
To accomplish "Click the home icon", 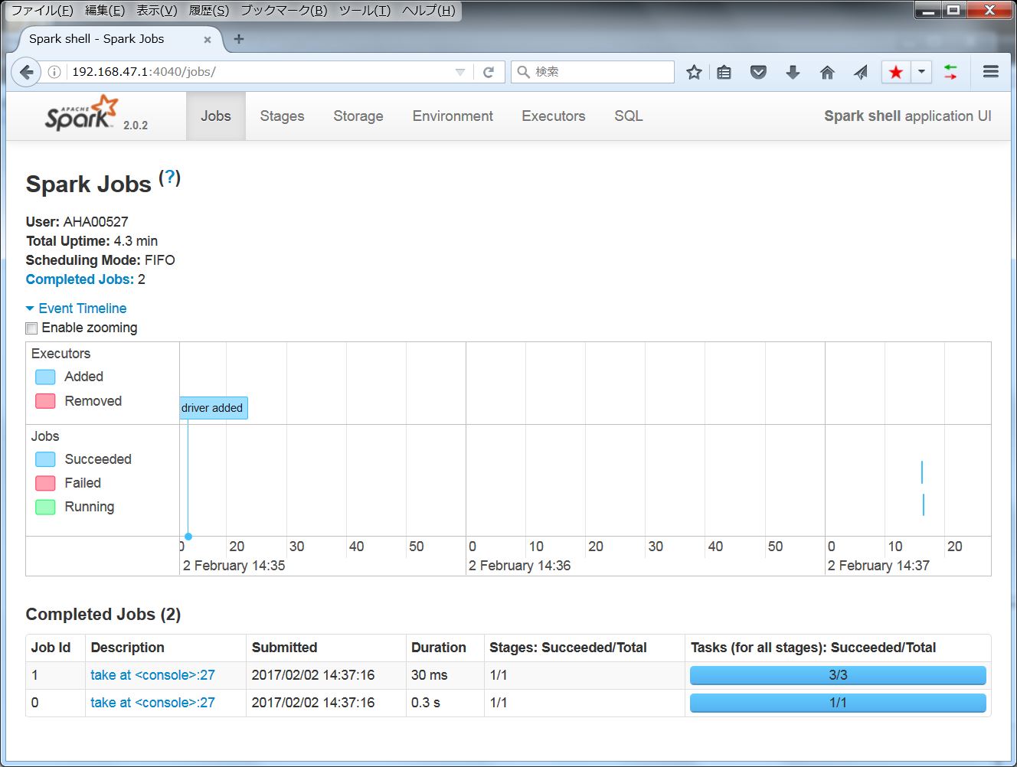I will 827,71.
